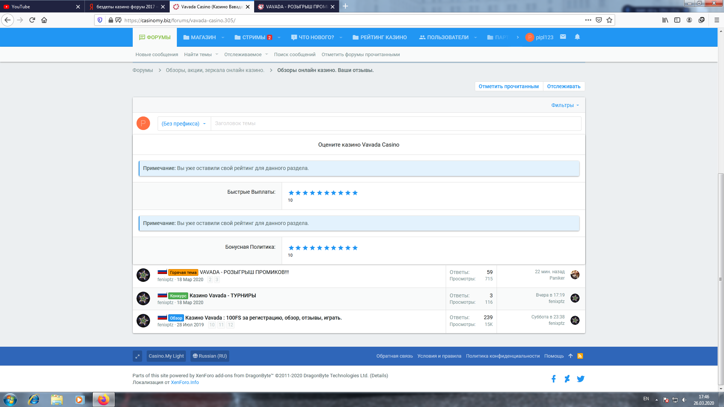
Task: Open the Firefox library icon
Action: (665, 20)
